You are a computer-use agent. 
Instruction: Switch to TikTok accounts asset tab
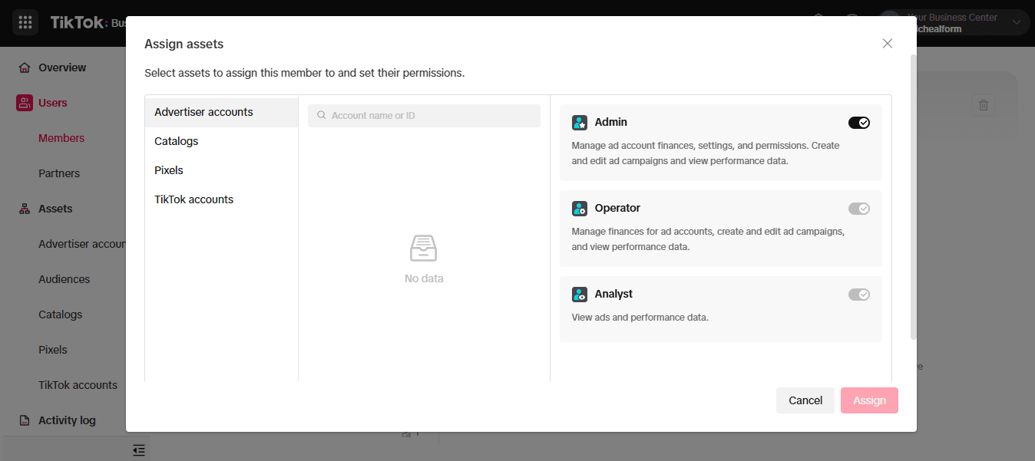[x=193, y=199]
